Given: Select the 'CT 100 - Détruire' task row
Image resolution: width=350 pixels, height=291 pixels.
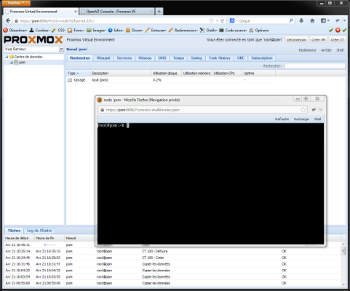Looking at the screenshot, I should (173, 251).
